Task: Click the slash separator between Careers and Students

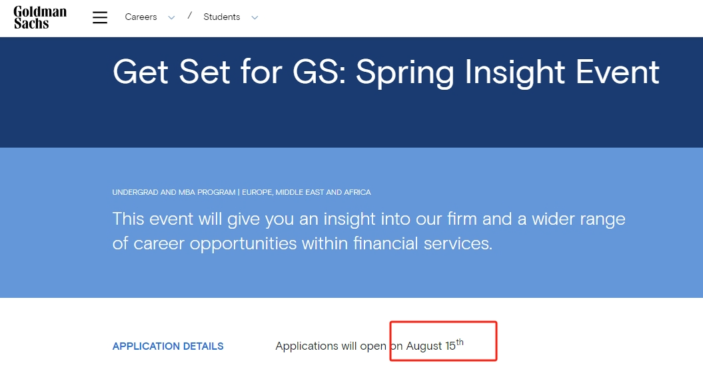Action: pyautogui.click(x=190, y=16)
